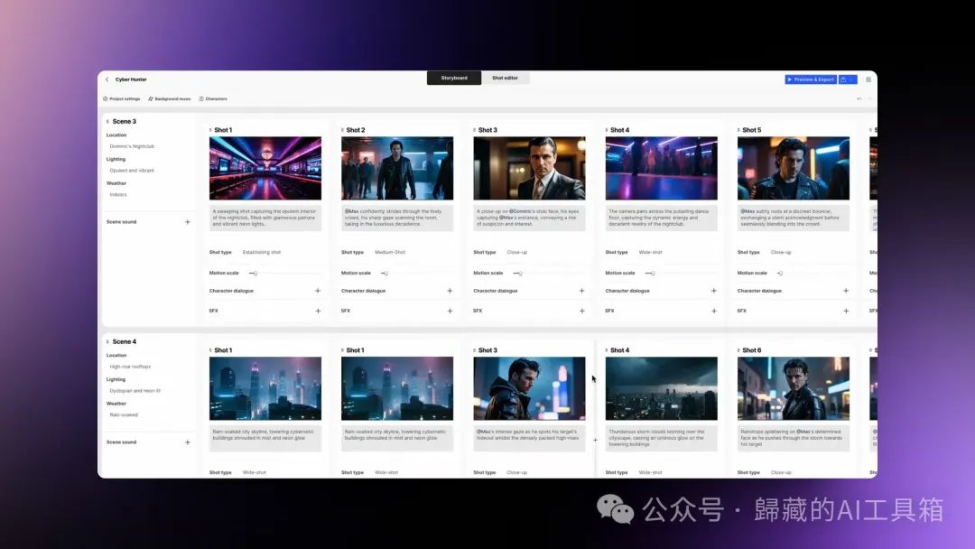975x549 pixels.
Task: Select Scene 4 Shot 6 thumbnail
Action: tap(794, 388)
